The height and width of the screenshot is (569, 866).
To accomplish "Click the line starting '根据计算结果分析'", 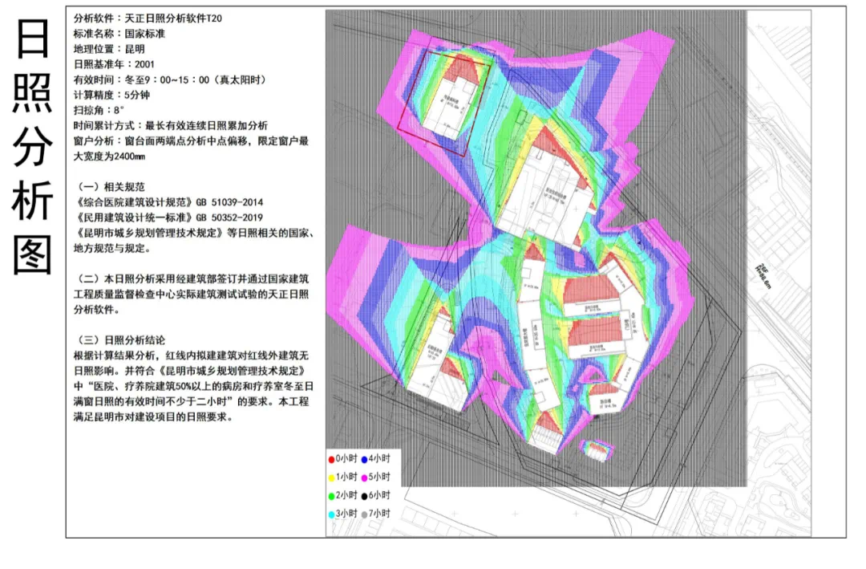I will point(191,356).
